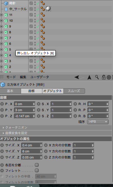Click the extrude icon of object 8
Viewport: 113px width, 187px height.
point(6,32)
